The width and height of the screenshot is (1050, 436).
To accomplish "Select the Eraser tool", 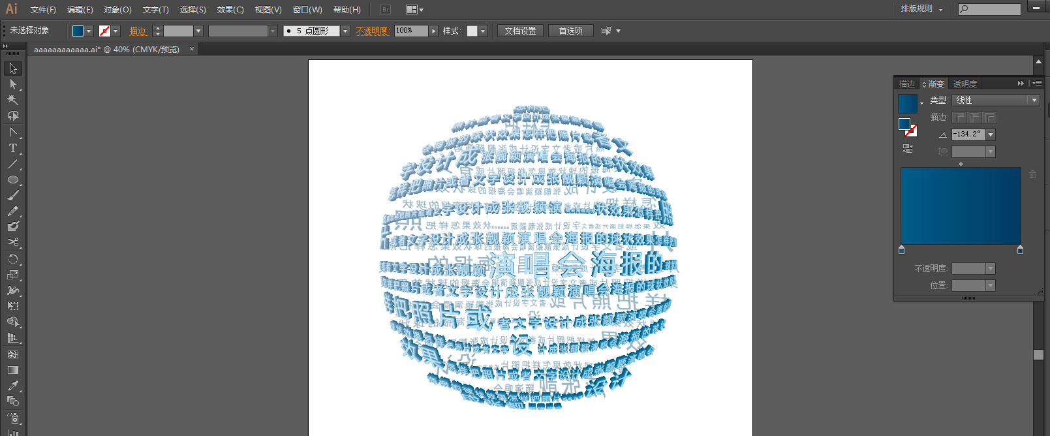I will click(13, 226).
